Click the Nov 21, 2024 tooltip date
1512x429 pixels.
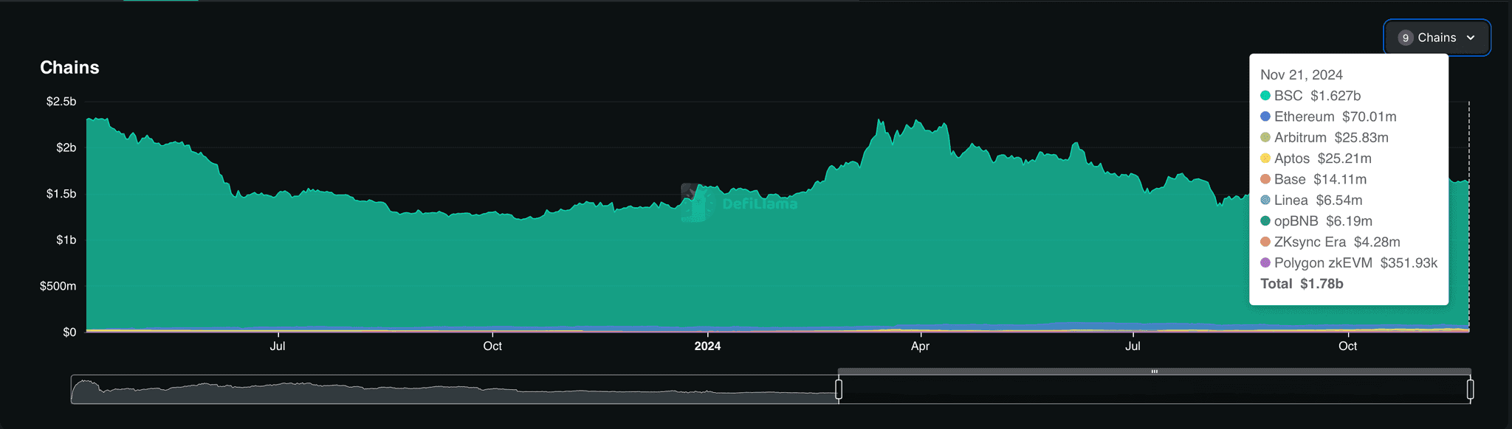[1301, 75]
